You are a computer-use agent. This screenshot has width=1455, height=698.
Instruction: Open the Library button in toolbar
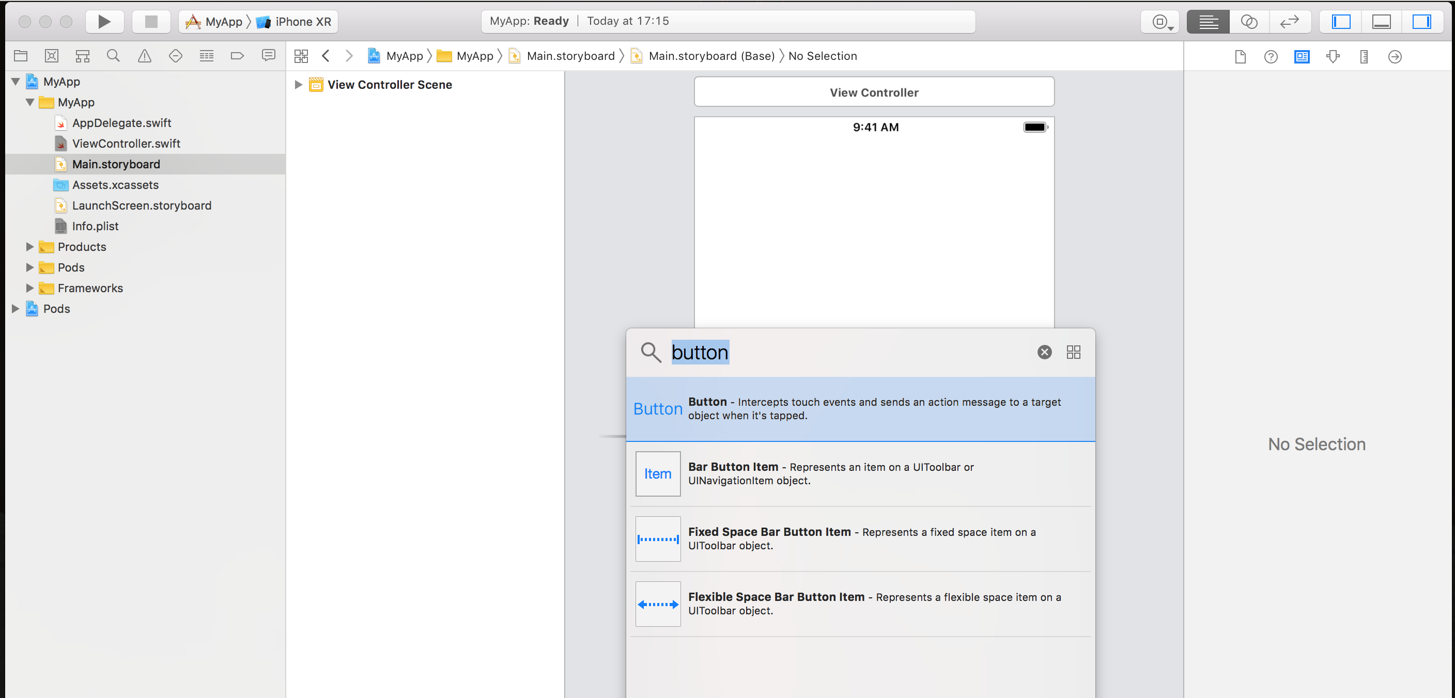coord(1159,22)
